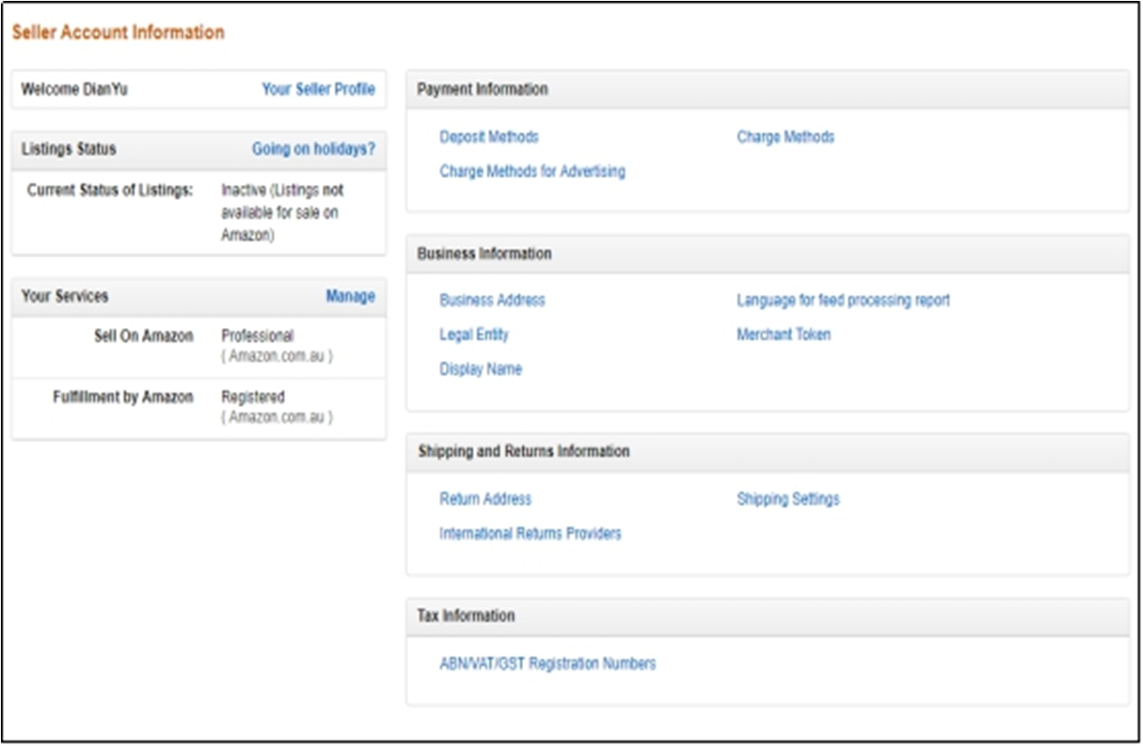This screenshot has width=1143, height=746.
Task: Click the Fulfillment by Amazon service label
Action: coord(123,397)
